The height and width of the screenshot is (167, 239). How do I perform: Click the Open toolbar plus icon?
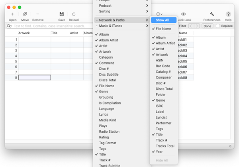coord(12,14)
